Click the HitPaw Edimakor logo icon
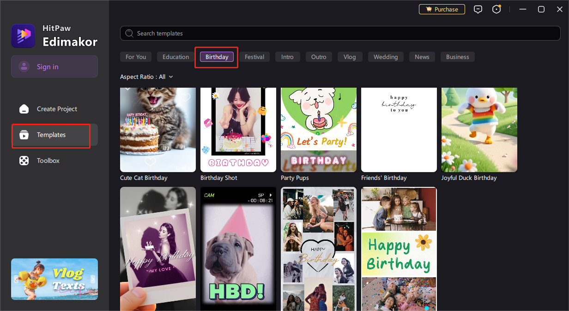 click(23, 36)
